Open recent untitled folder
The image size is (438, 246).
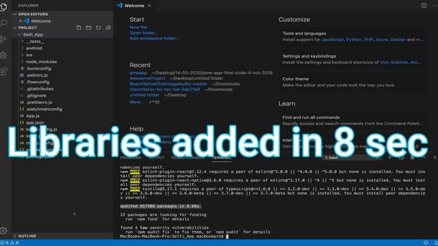coord(144,95)
